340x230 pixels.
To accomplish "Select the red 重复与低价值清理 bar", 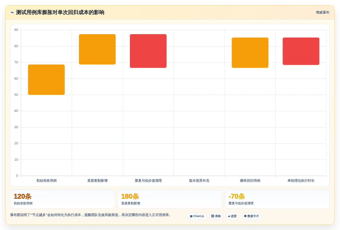I will tap(148, 51).
